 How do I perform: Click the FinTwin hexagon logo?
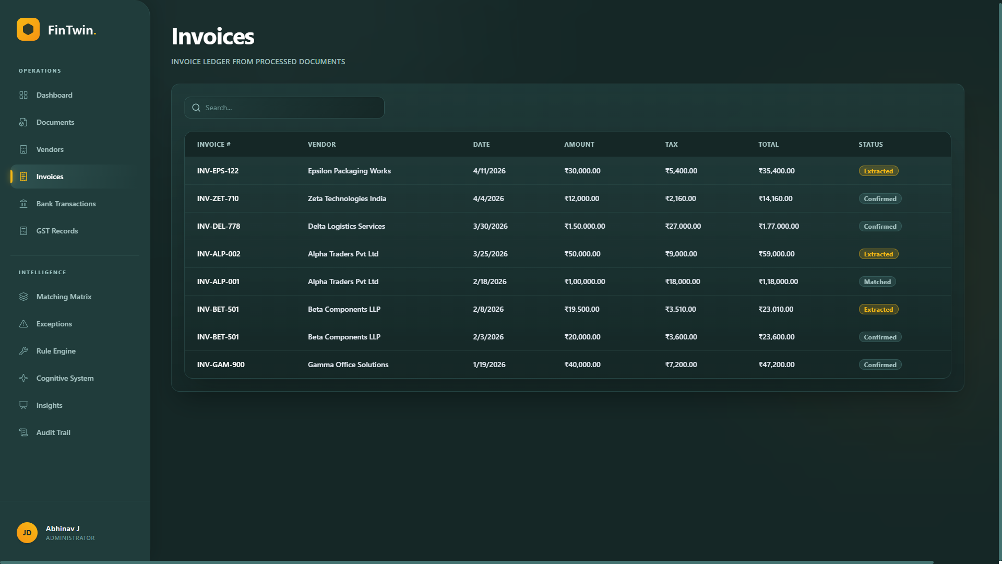[28, 29]
